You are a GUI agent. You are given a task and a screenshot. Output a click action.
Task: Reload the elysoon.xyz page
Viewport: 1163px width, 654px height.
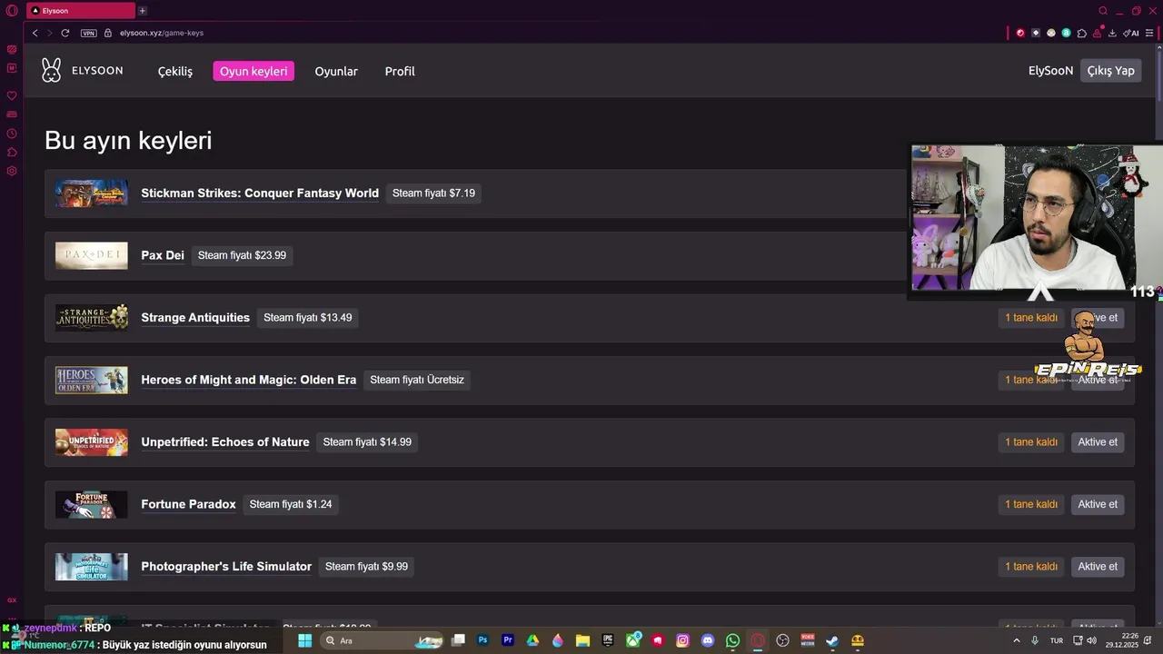(x=65, y=33)
